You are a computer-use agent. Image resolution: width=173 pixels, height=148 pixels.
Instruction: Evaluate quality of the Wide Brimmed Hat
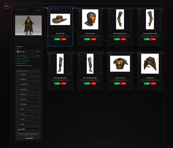point(60,36)
